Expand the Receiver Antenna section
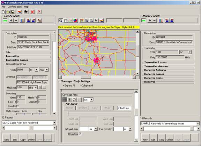The height and width of the screenshot is (146, 201). point(169,70)
